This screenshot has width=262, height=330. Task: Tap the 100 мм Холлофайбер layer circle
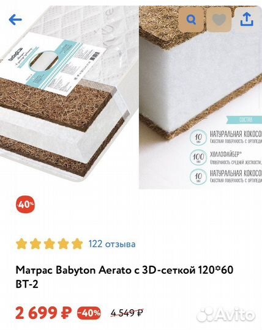pyautogui.click(x=198, y=157)
